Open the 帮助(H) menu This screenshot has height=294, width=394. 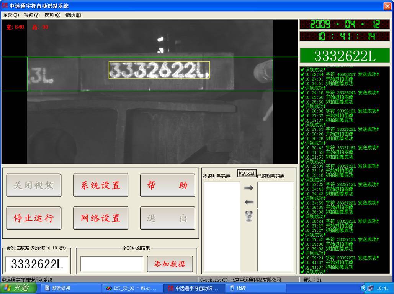(73, 15)
